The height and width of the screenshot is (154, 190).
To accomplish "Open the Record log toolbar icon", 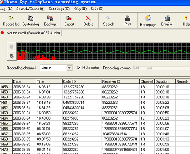I will pos(11,18).
